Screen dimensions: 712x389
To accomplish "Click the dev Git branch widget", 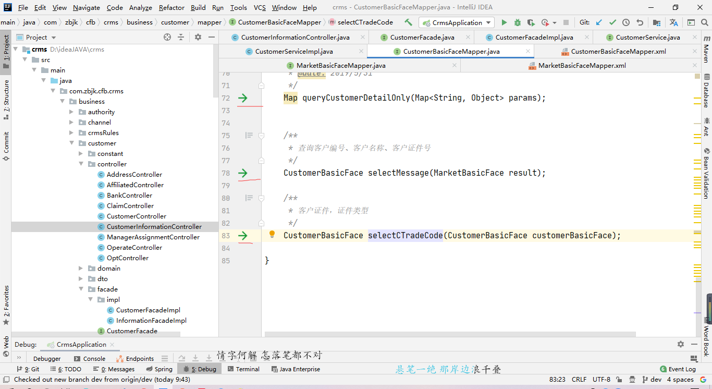I will click(652, 380).
